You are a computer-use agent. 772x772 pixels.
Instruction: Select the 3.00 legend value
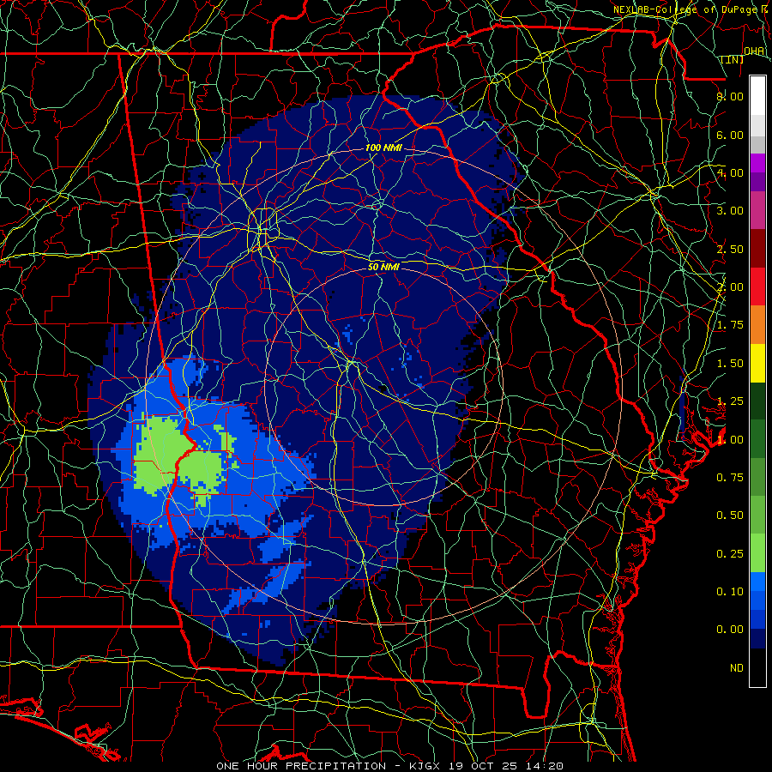click(730, 211)
